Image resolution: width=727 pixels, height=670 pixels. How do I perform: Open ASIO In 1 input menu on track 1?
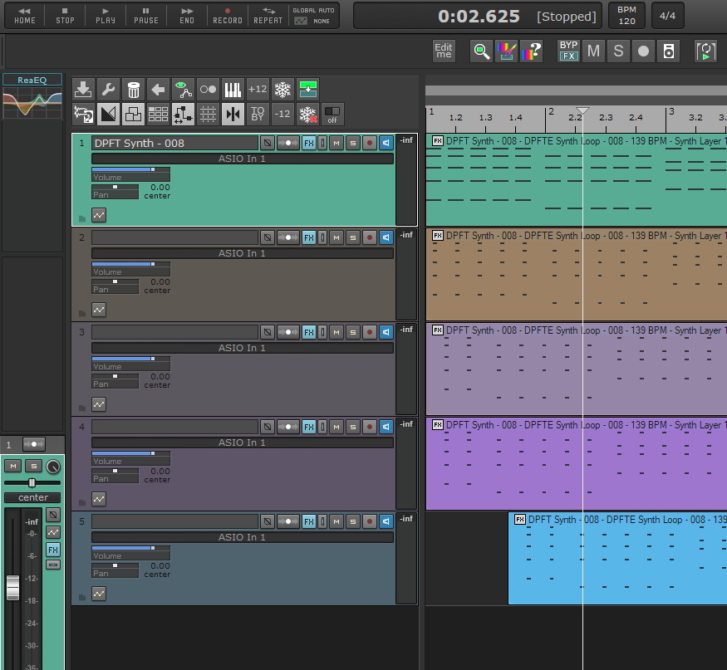[242, 159]
